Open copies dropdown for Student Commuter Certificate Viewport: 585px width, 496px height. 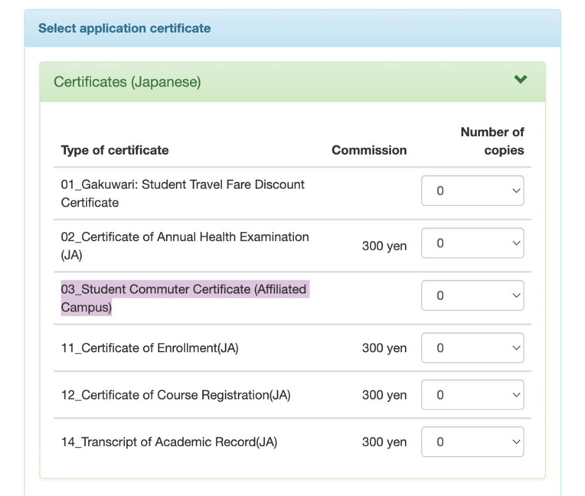click(472, 295)
